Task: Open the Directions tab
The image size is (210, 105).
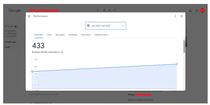Action: (86, 35)
